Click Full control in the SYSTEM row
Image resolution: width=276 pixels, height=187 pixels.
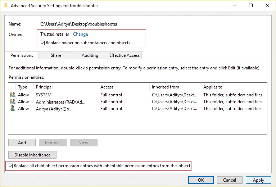click(x=111, y=95)
